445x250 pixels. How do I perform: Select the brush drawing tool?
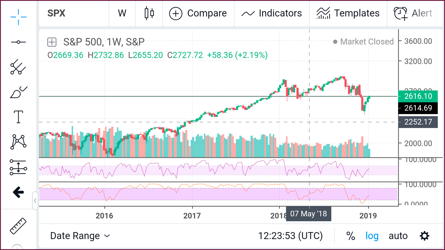tap(18, 92)
